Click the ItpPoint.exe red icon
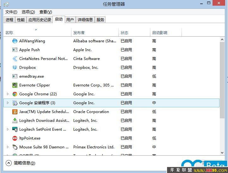228x173 pixels. coord(15,138)
